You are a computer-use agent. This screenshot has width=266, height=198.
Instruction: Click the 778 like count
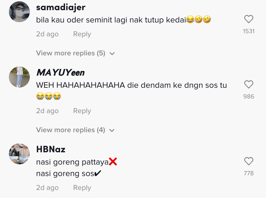248,173
